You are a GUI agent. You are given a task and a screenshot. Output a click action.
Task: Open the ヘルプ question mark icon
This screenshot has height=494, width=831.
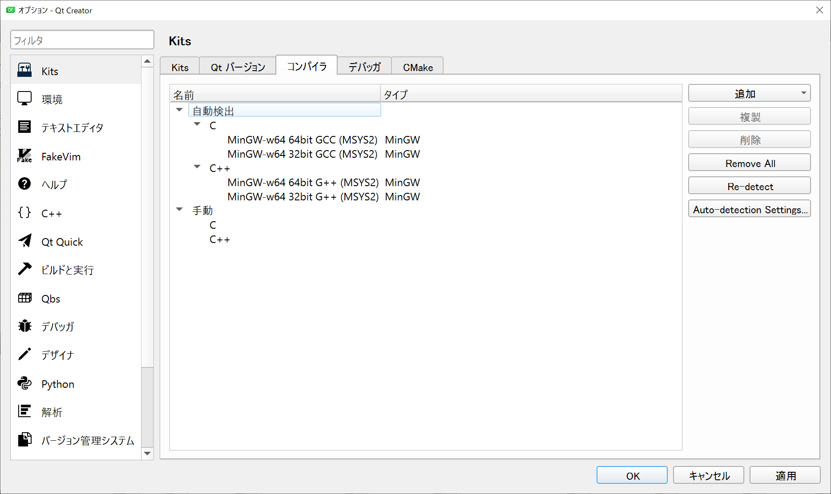pos(24,183)
